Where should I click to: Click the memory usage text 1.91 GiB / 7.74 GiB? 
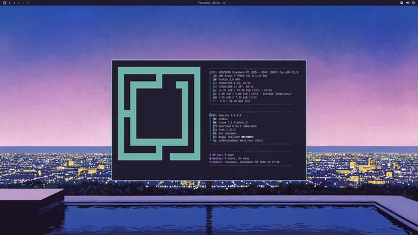[234, 97]
